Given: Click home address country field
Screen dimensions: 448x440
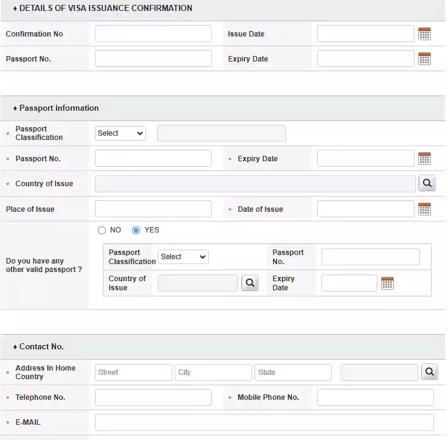Looking at the screenshot, I should point(379,372).
